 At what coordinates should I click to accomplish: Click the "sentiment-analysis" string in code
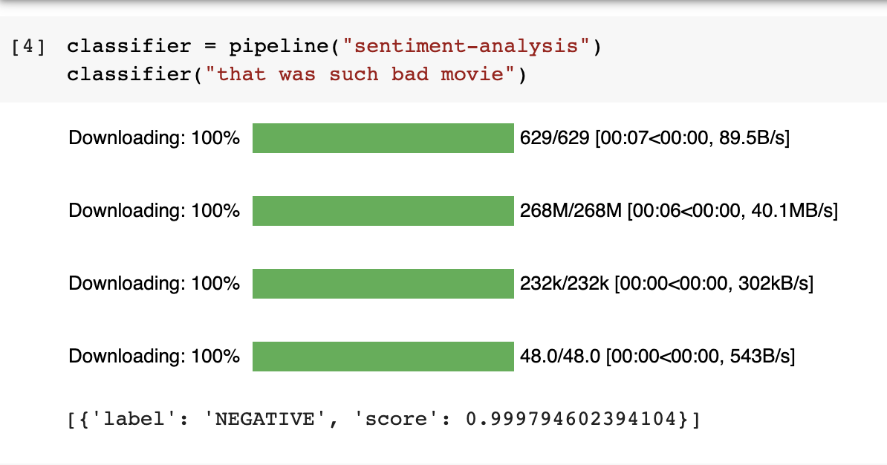(x=467, y=46)
